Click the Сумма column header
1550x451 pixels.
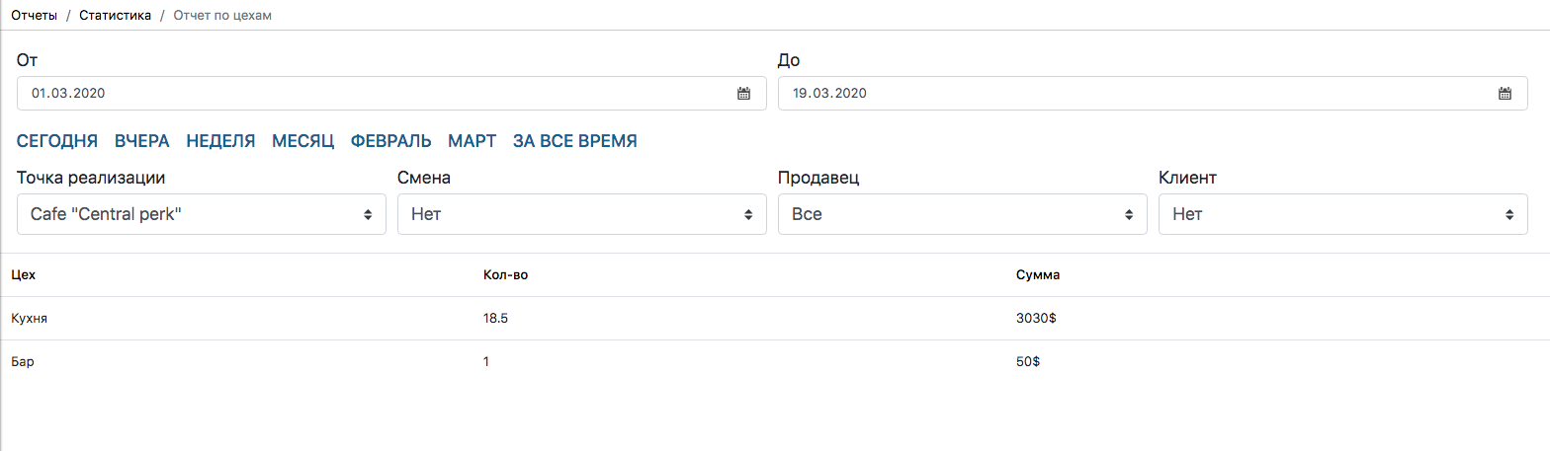[x=1038, y=275]
